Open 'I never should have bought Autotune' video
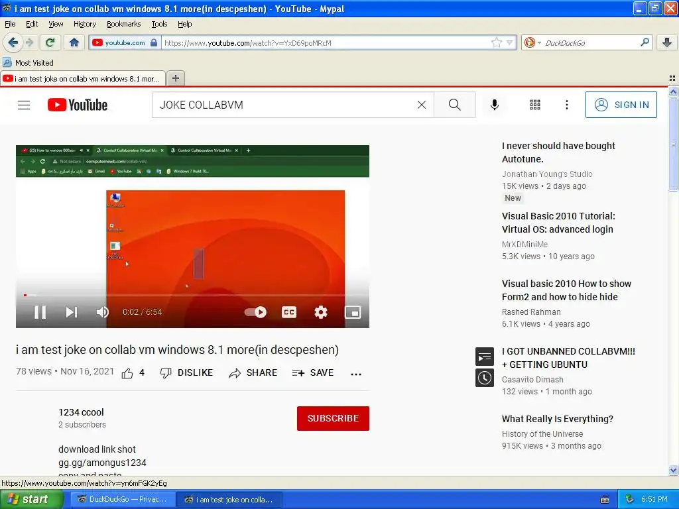 point(558,152)
